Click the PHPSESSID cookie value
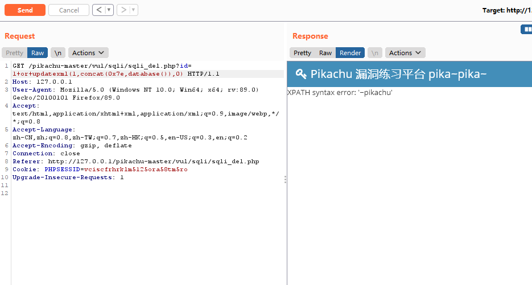The image size is (532, 285). pyautogui.click(x=136, y=170)
